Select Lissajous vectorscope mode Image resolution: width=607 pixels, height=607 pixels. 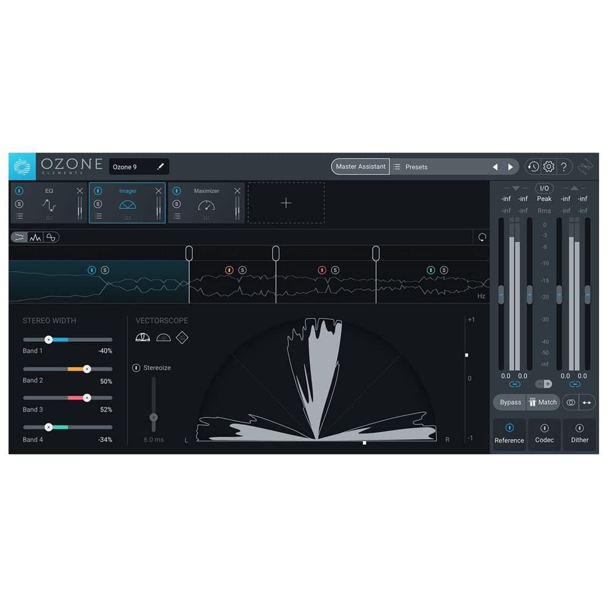(x=182, y=337)
